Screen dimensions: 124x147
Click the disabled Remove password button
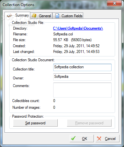[x=89, y=123]
